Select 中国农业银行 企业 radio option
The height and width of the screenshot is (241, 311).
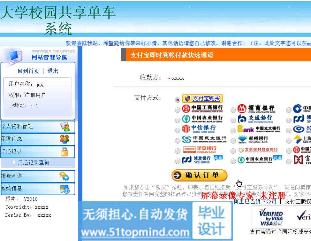coord(233,161)
